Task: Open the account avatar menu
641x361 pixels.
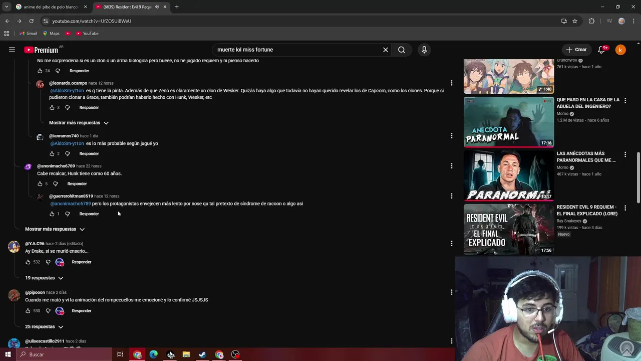Action: tap(620, 50)
